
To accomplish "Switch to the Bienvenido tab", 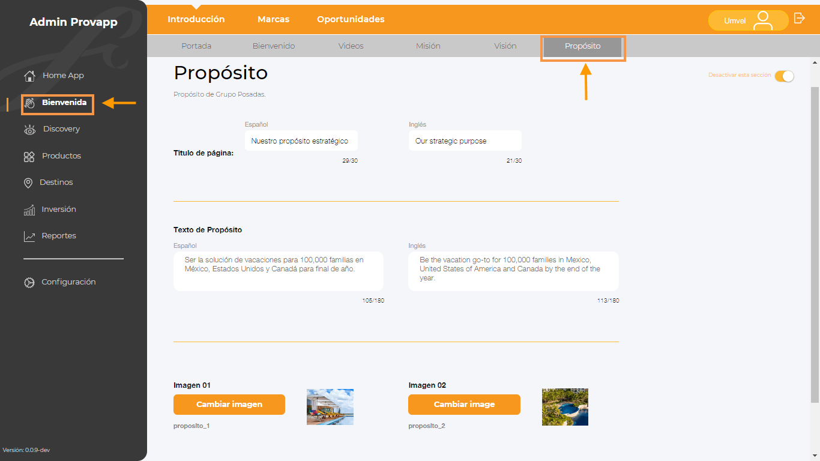I will pos(274,46).
